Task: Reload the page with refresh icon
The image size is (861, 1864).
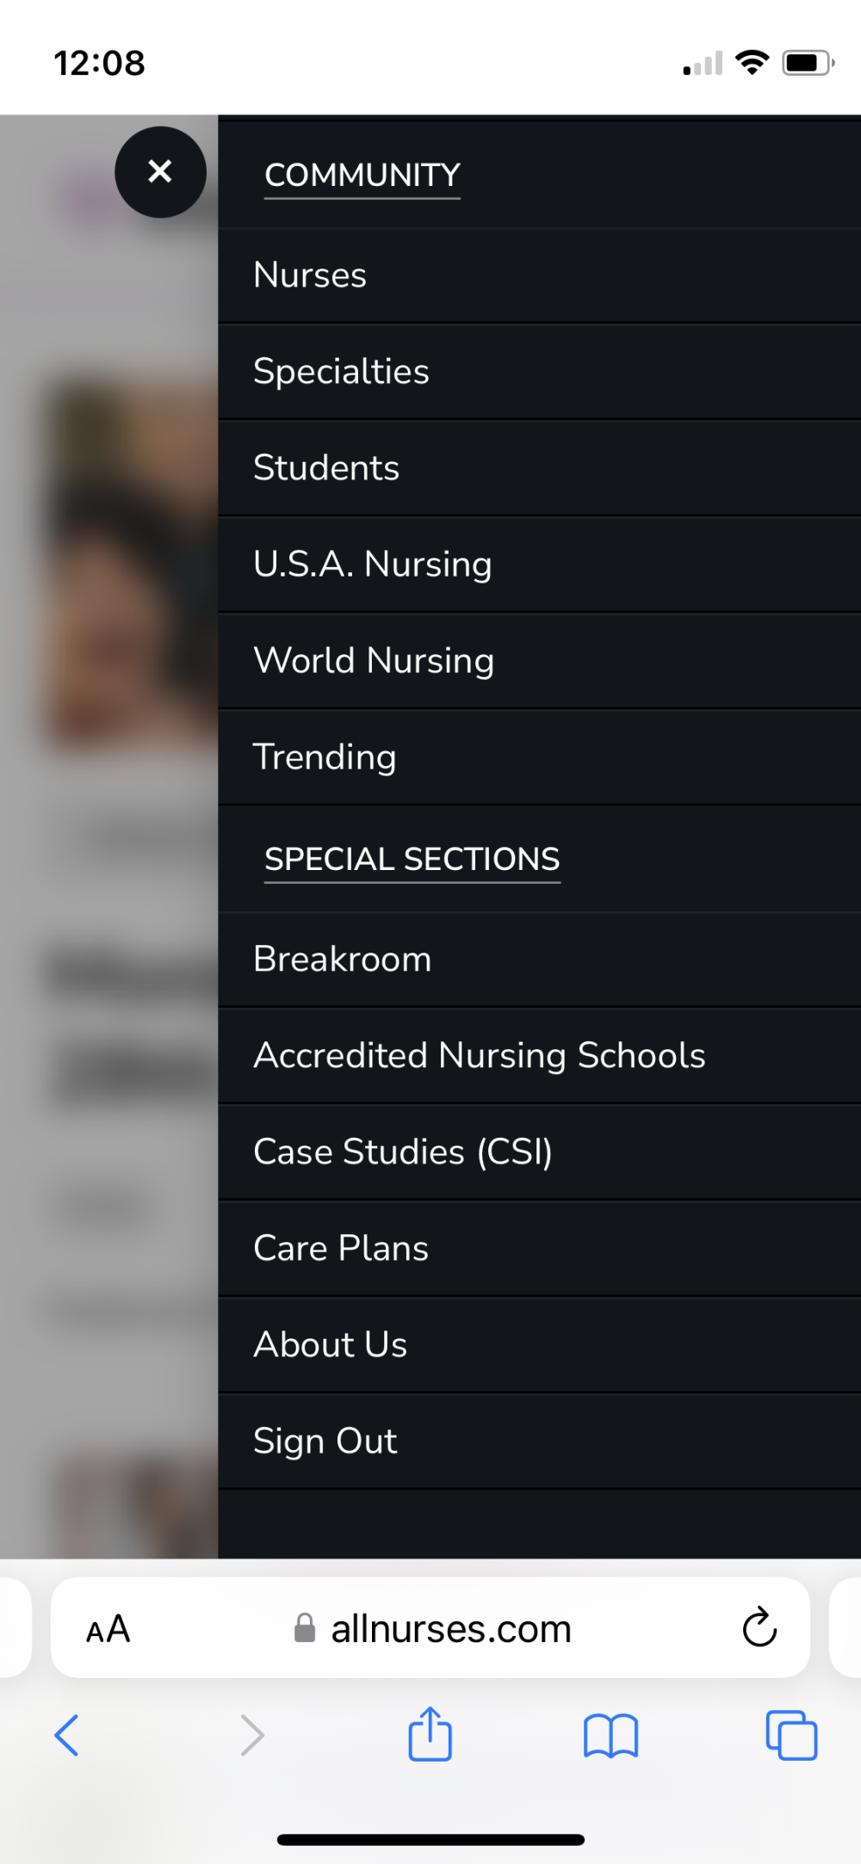Action: [759, 1627]
